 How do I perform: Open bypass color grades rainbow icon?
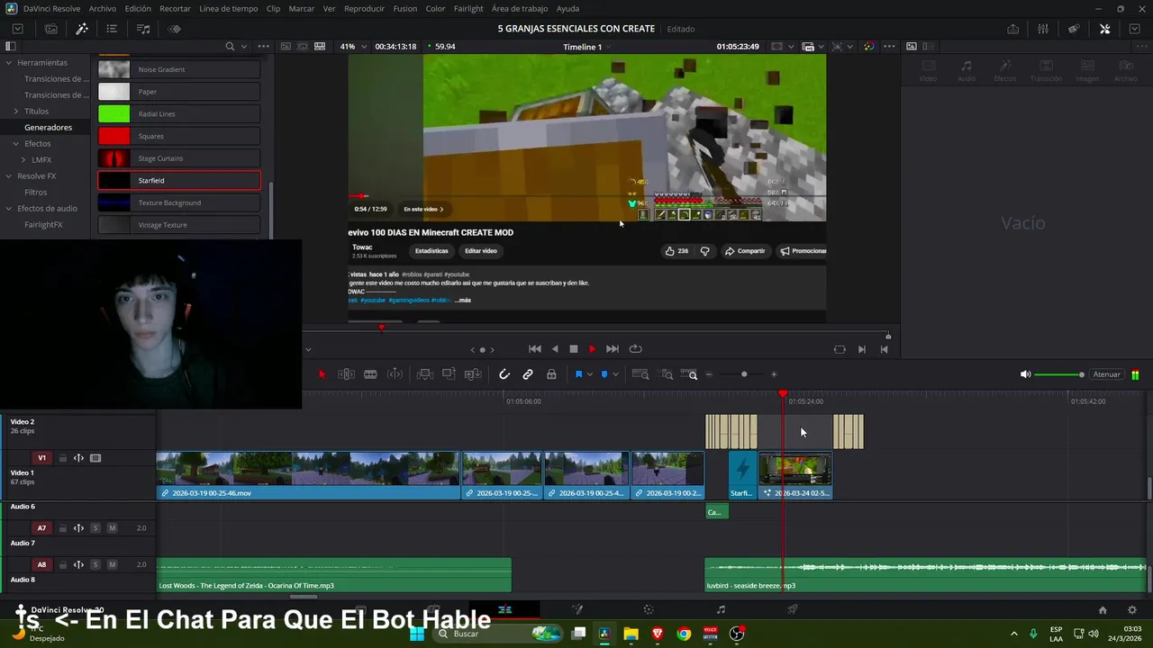tap(868, 46)
